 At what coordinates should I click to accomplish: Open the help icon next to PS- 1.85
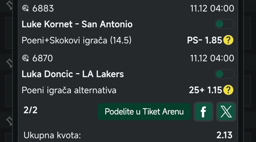228,40
